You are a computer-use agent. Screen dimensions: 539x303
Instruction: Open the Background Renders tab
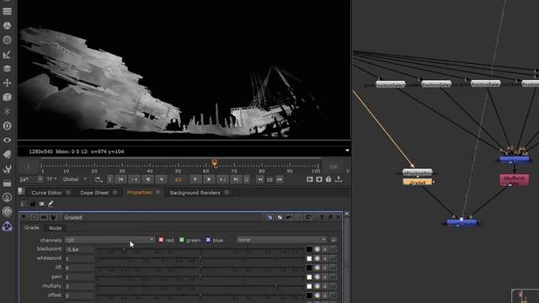[x=195, y=193]
